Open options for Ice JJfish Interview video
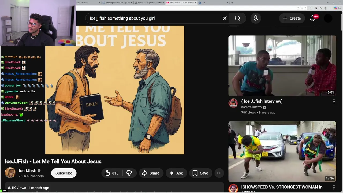This screenshot has width=343, height=193. click(x=334, y=102)
